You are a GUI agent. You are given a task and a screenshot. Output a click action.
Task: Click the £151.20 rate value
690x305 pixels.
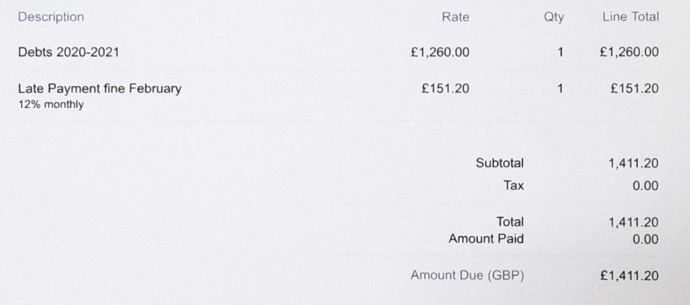[x=445, y=89]
